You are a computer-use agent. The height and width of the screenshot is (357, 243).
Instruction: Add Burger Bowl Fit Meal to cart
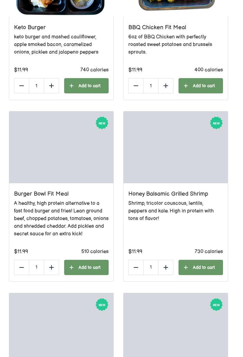point(86,267)
